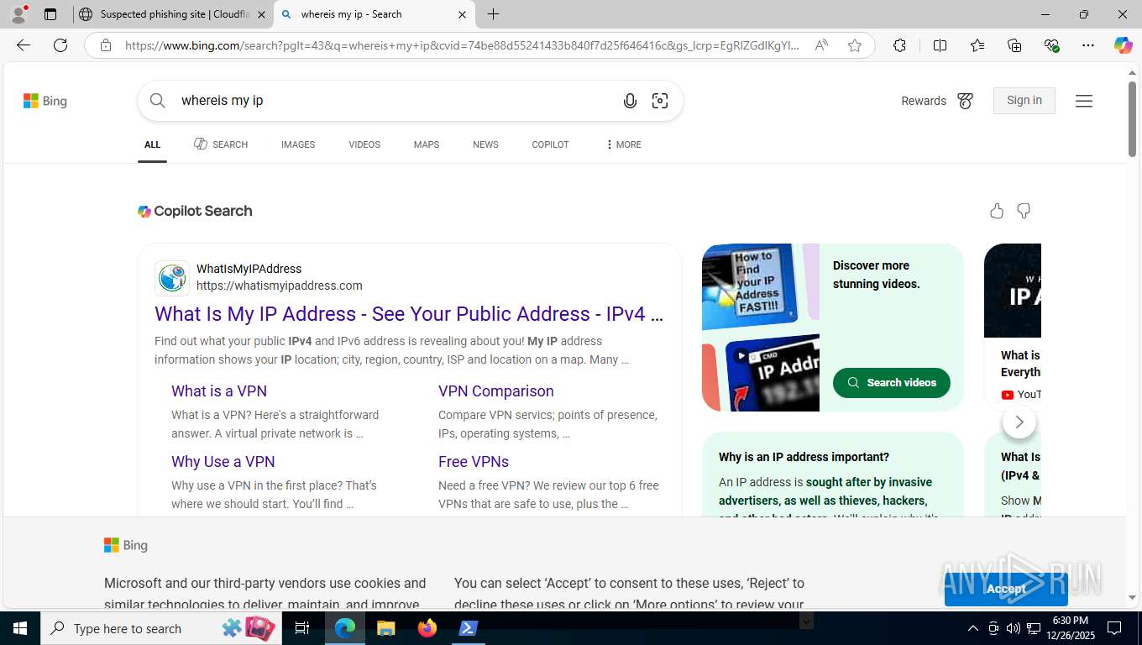Open a new browser tab
The image size is (1142, 645).
tap(493, 14)
